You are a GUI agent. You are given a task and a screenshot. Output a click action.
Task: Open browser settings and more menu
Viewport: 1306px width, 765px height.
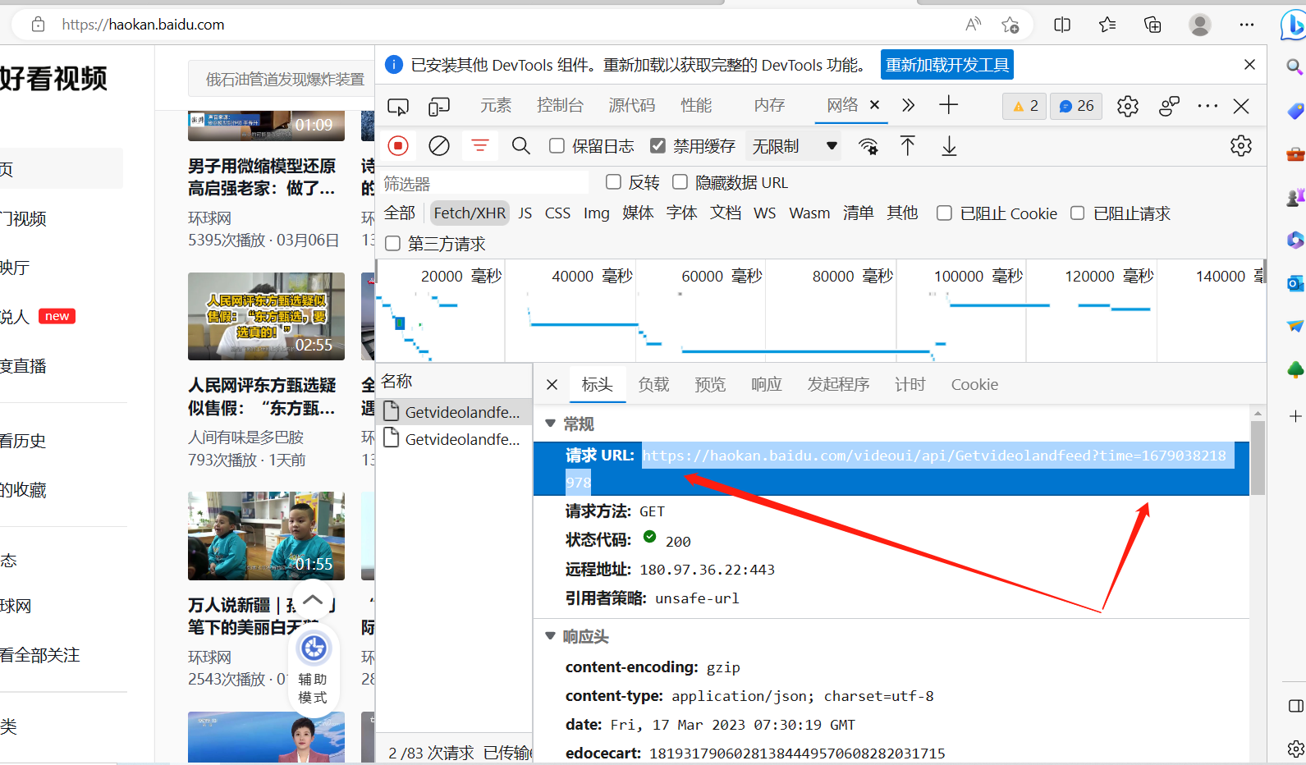(1247, 25)
